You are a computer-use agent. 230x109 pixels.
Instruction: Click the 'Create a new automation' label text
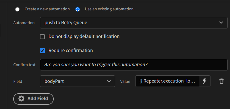point(47,9)
